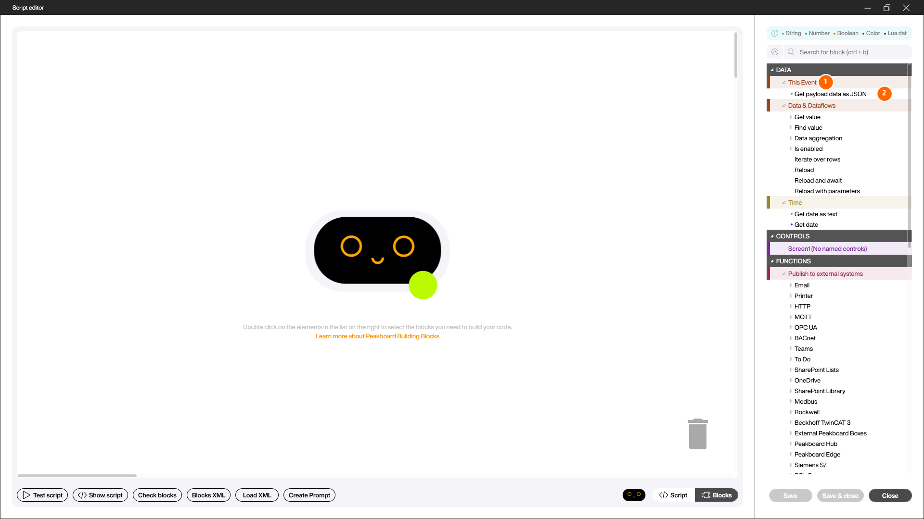The width and height of the screenshot is (924, 519).
Task: Select the Reload block
Action: (x=804, y=170)
